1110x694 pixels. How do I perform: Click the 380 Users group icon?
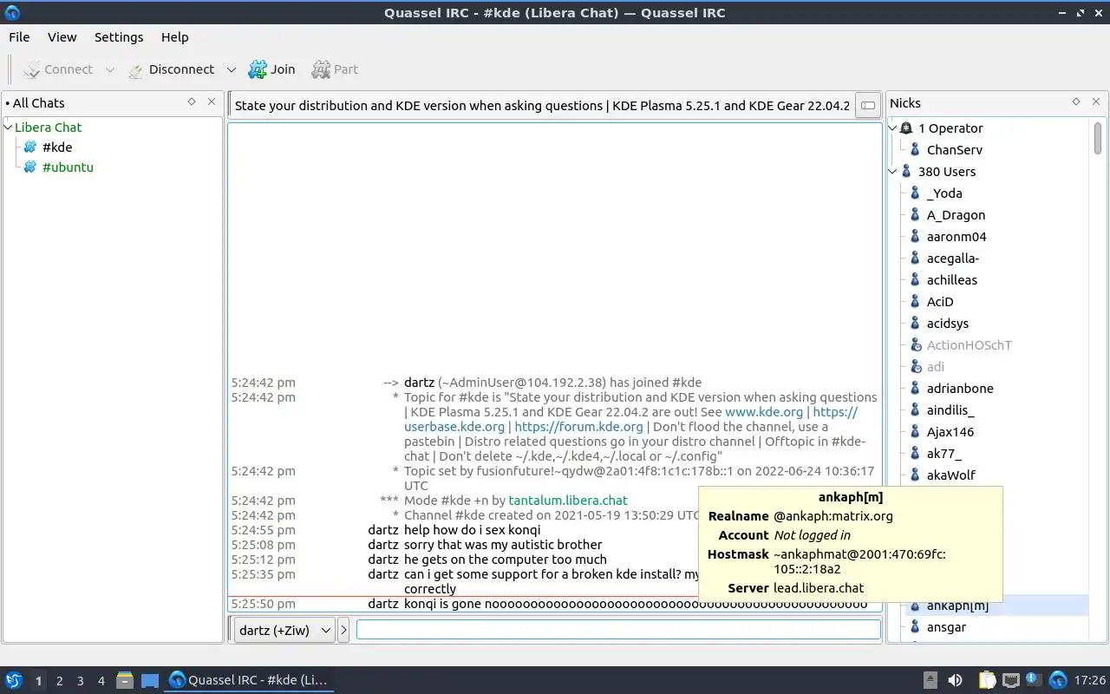pos(906,172)
